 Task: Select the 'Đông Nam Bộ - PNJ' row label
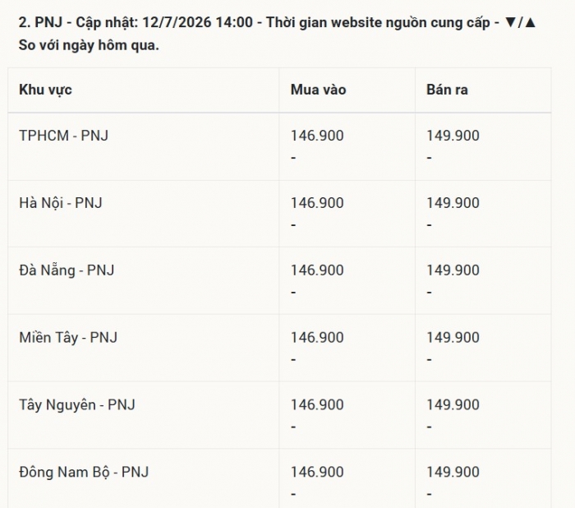click(84, 472)
